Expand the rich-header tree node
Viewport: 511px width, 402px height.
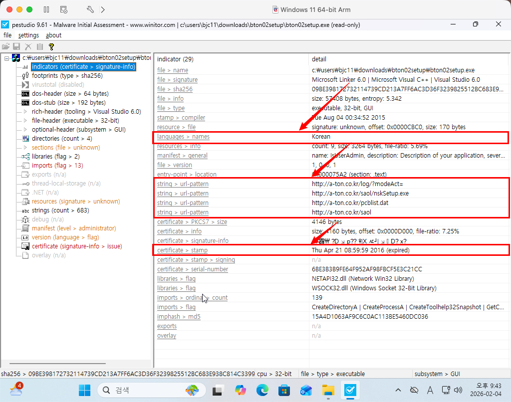pyautogui.click(x=25, y=112)
